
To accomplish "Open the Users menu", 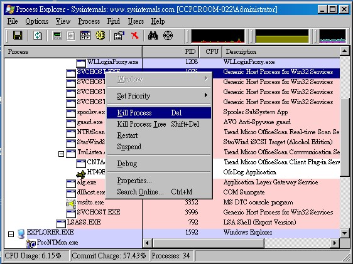I will [136, 21].
